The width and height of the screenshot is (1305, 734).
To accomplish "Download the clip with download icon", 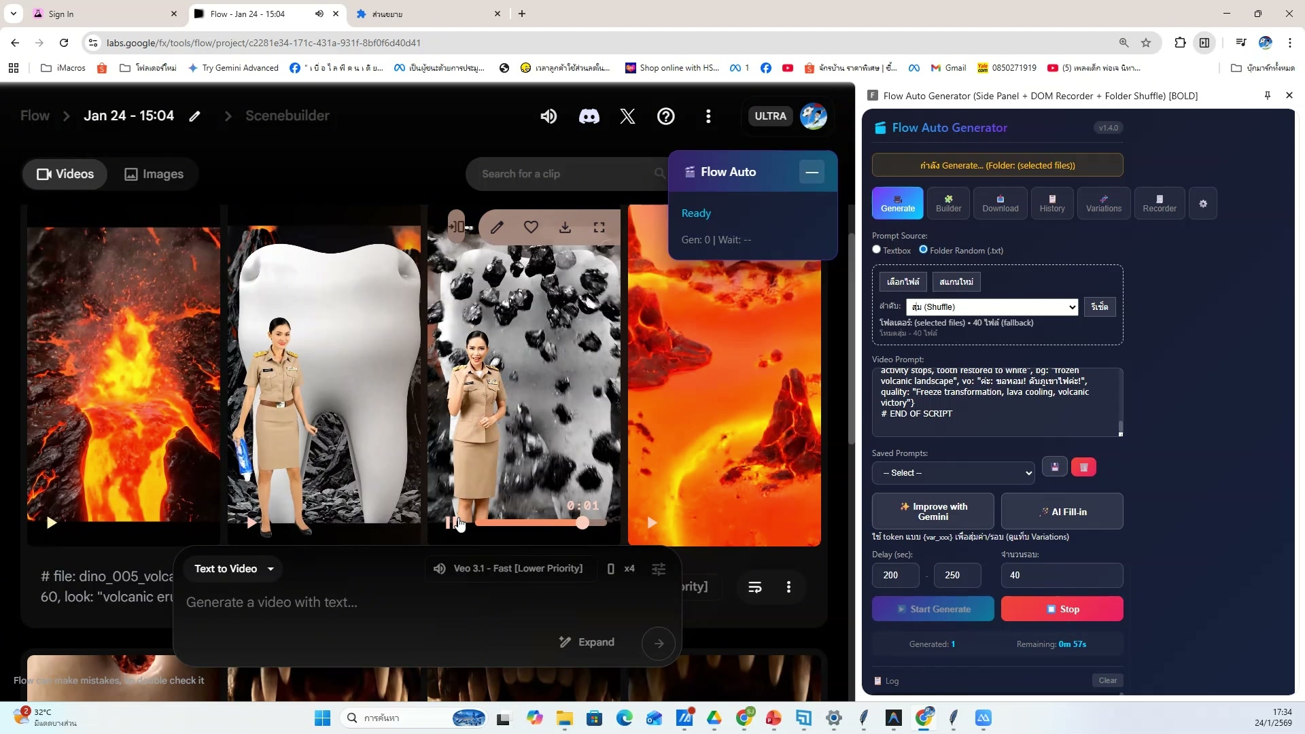I will tap(565, 227).
